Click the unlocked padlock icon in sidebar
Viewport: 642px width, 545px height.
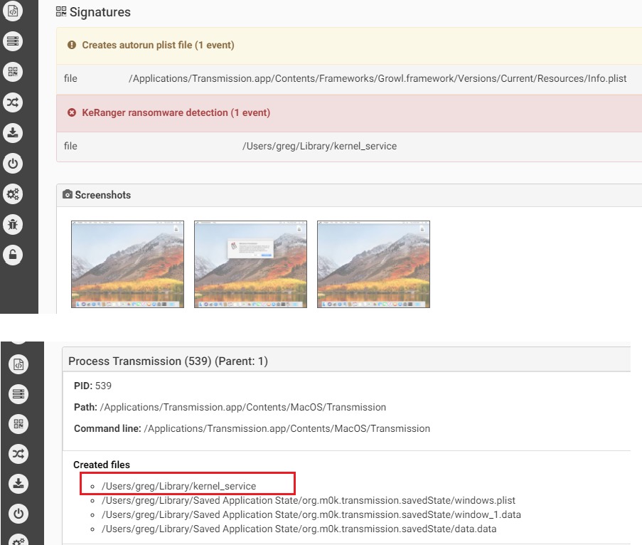13,255
